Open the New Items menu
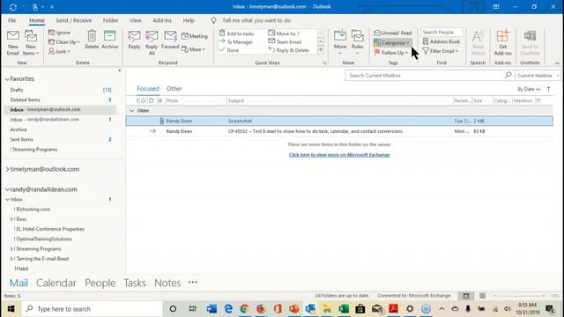564x317 pixels. tap(31, 43)
